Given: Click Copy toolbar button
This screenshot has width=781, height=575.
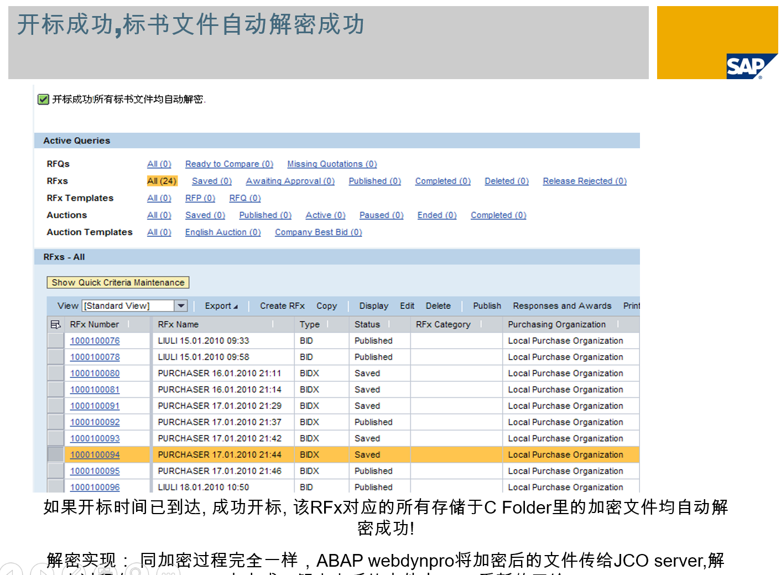Looking at the screenshot, I should pyautogui.click(x=326, y=305).
